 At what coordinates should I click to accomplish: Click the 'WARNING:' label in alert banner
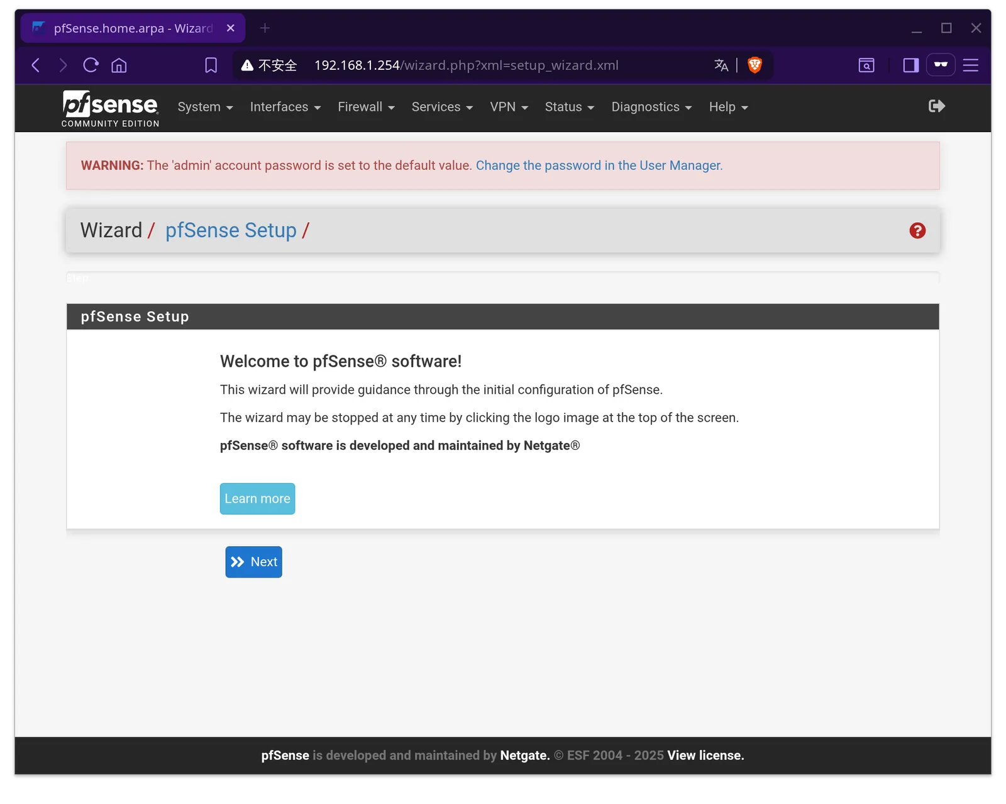pyautogui.click(x=113, y=165)
